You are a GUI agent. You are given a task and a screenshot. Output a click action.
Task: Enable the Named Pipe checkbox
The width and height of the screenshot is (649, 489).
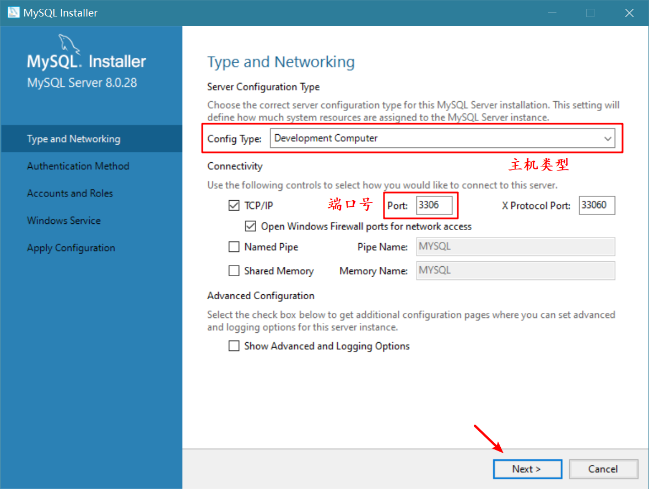click(x=234, y=247)
